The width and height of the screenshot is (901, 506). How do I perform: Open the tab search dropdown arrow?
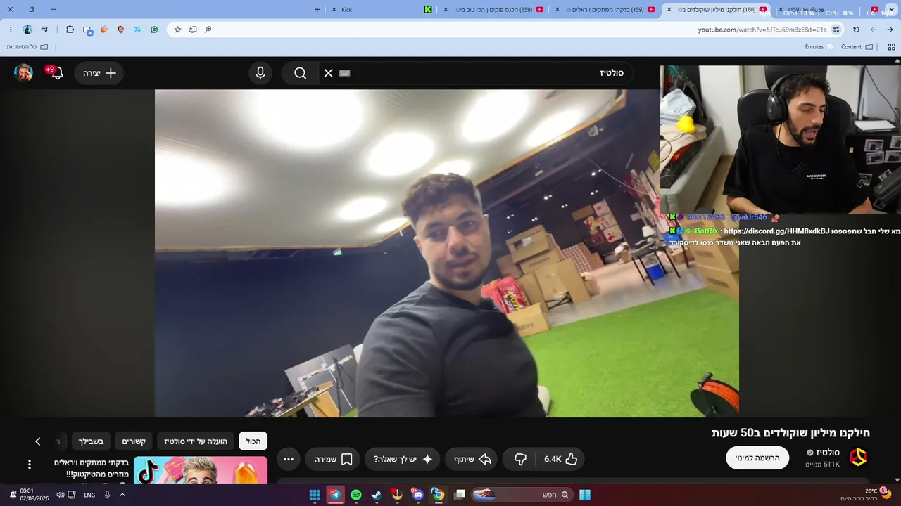(892, 10)
